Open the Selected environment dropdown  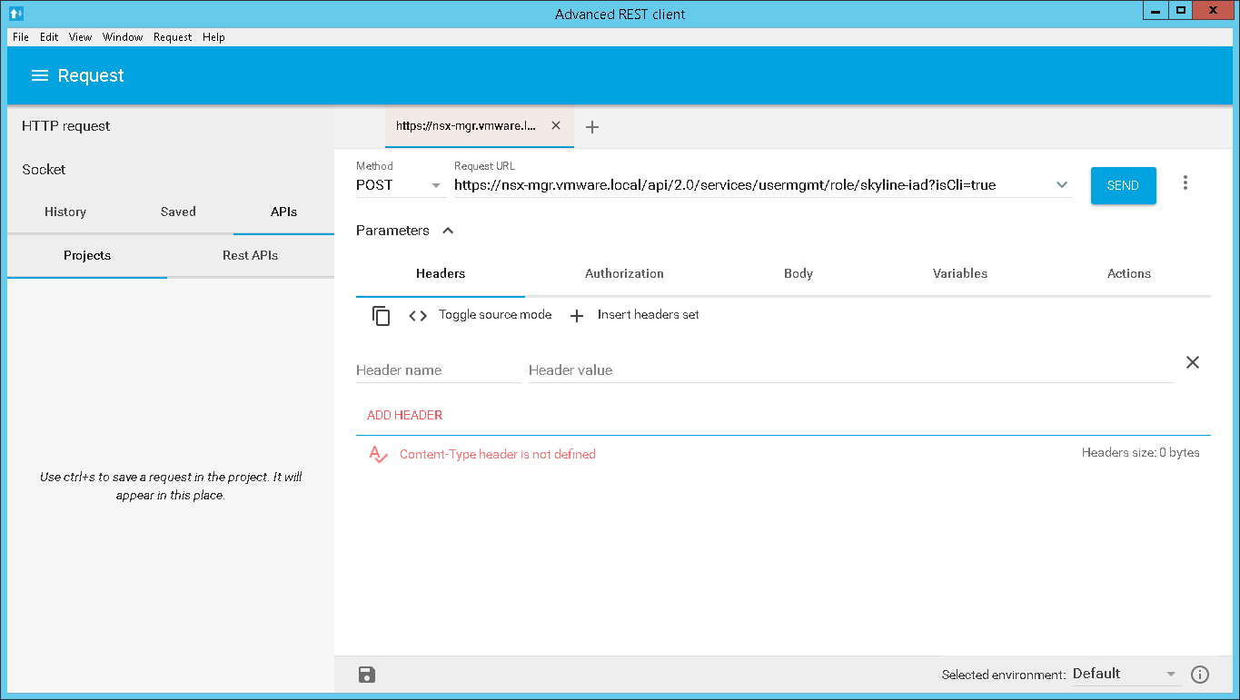pos(1125,674)
